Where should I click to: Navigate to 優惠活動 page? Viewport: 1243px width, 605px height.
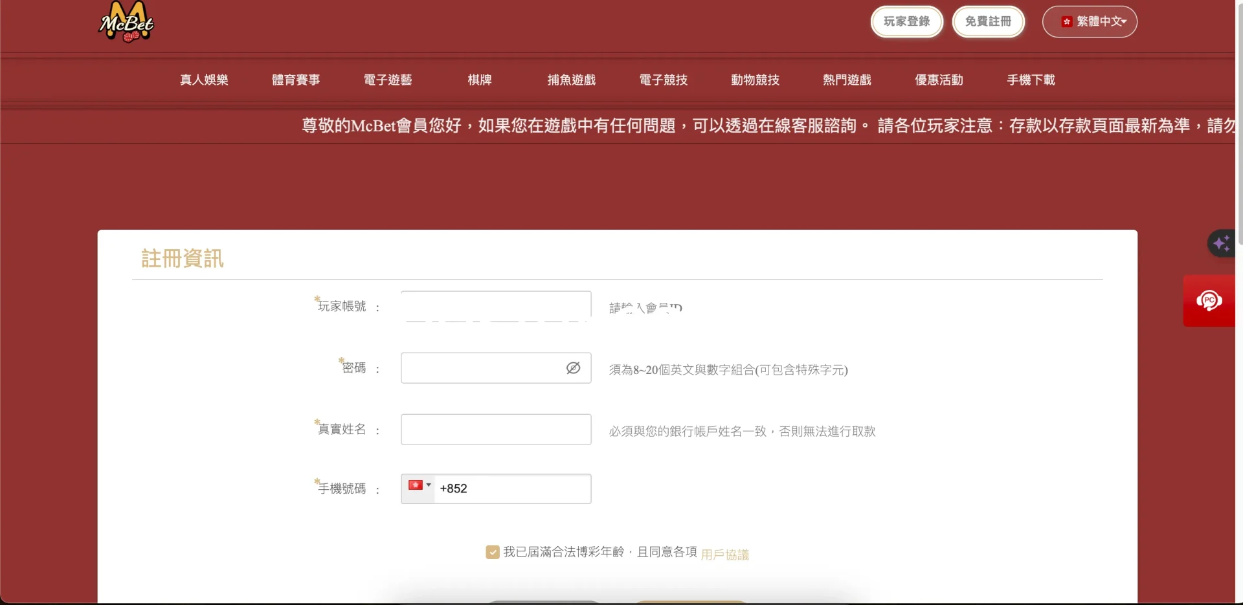[939, 80]
